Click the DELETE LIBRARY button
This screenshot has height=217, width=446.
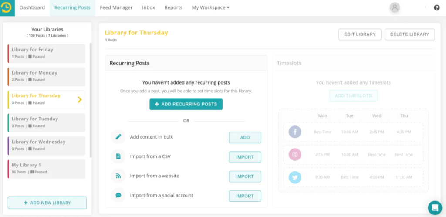409,34
